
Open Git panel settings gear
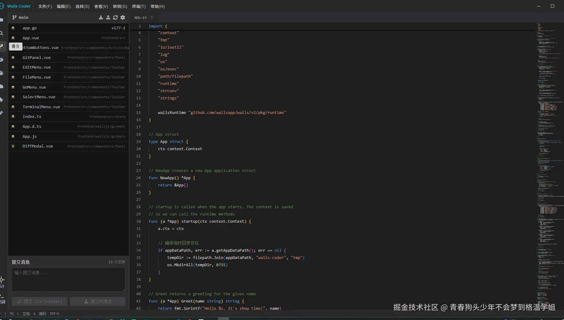coord(123,18)
